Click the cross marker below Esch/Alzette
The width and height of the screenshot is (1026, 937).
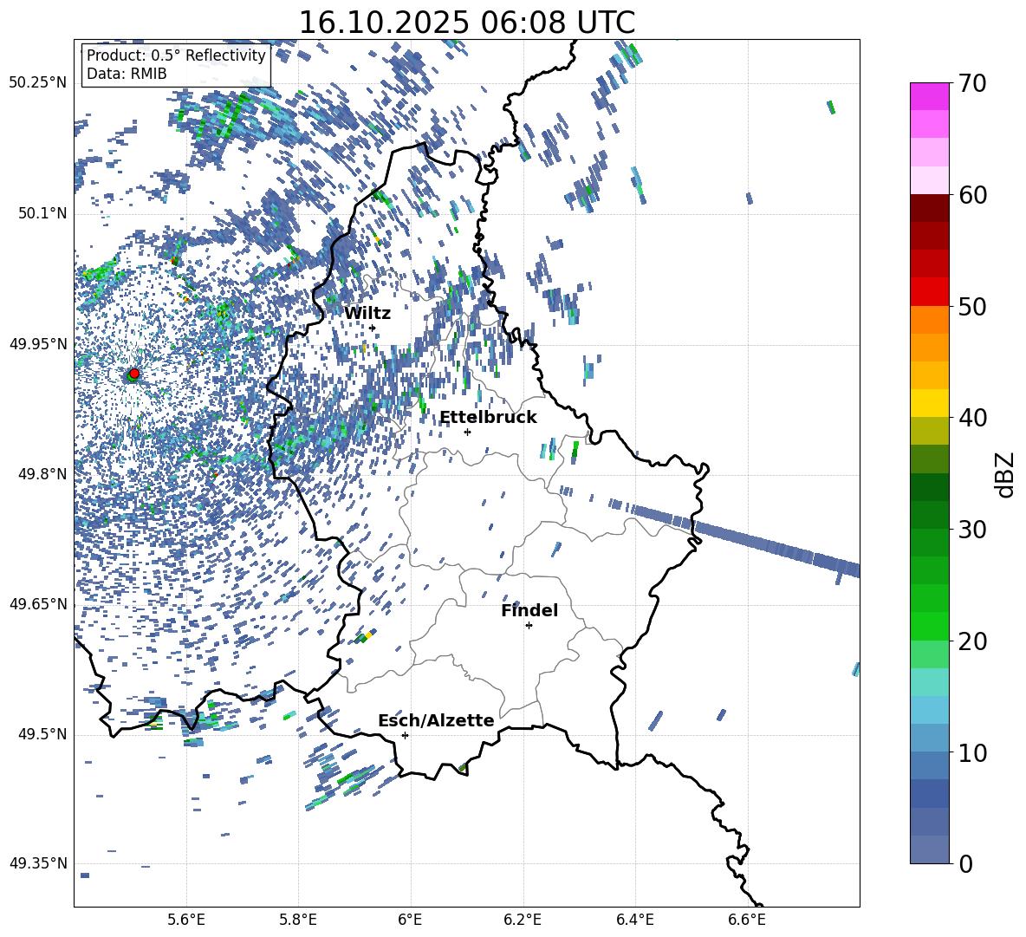click(x=405, y=735)
